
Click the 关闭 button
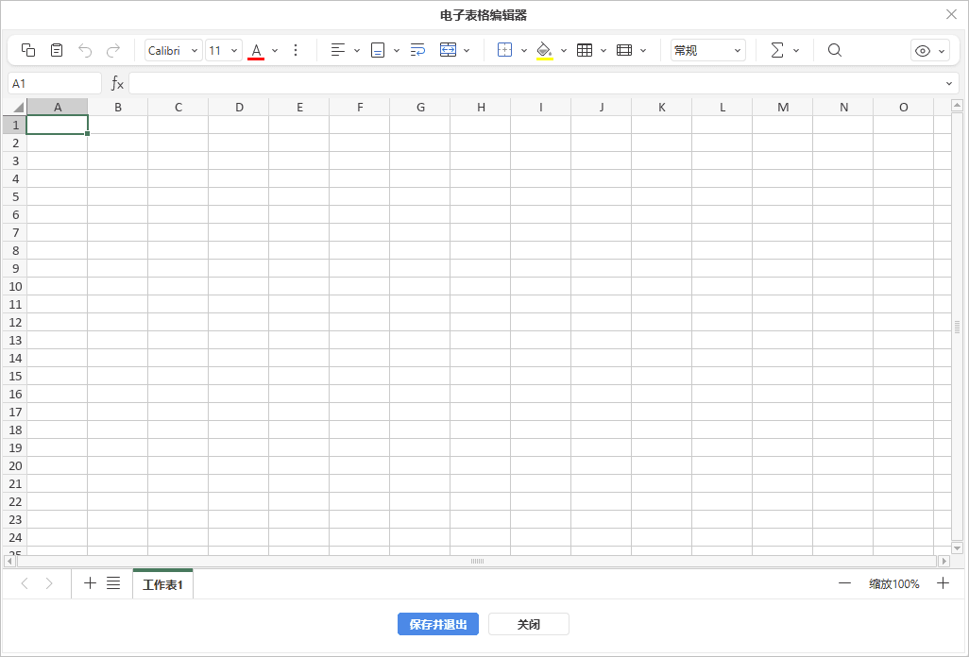pyautogui.click(x=528, y=624)
